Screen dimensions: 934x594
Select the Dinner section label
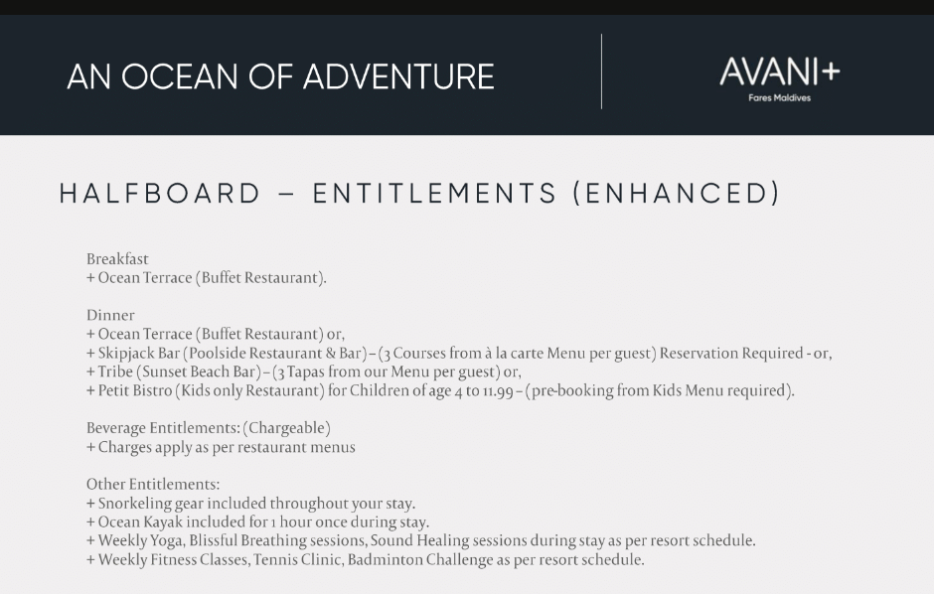click(x=110, y=315)
